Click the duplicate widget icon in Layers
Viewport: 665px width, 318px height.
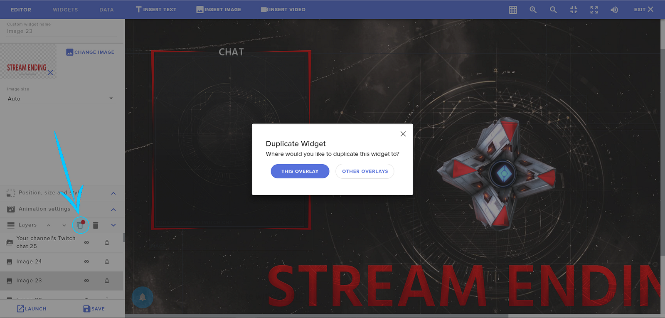pos(80,225)
